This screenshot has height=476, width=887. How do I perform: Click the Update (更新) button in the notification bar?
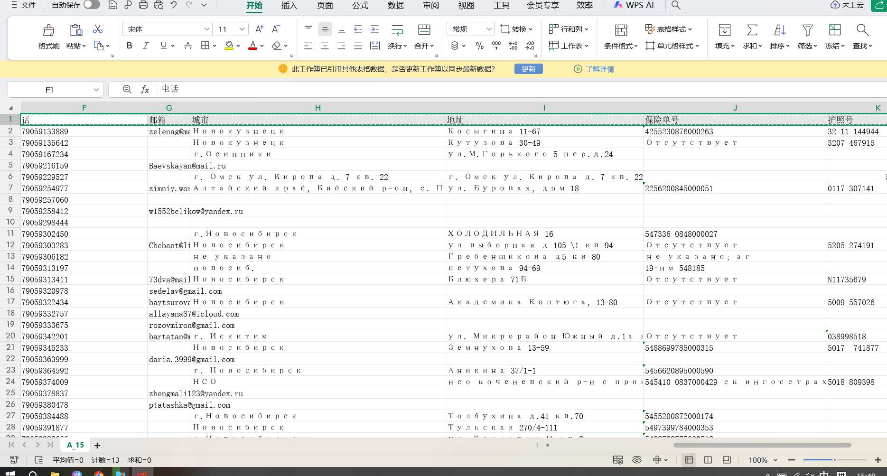pos(529,69)
